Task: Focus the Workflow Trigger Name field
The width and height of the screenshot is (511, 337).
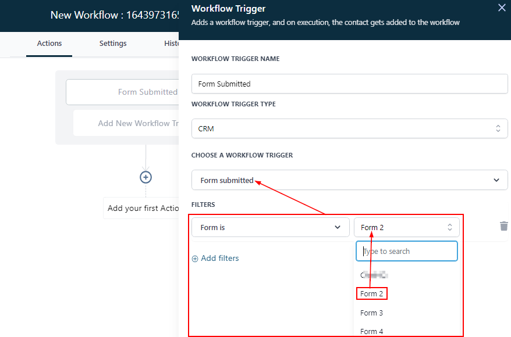Action: (x=349, y=84)
